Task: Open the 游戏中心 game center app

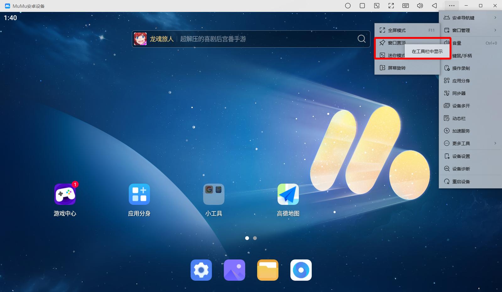Action: [65, 195]
